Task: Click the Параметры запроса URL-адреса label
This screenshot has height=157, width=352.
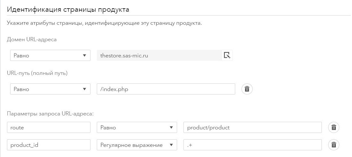Action: (50, 113)
